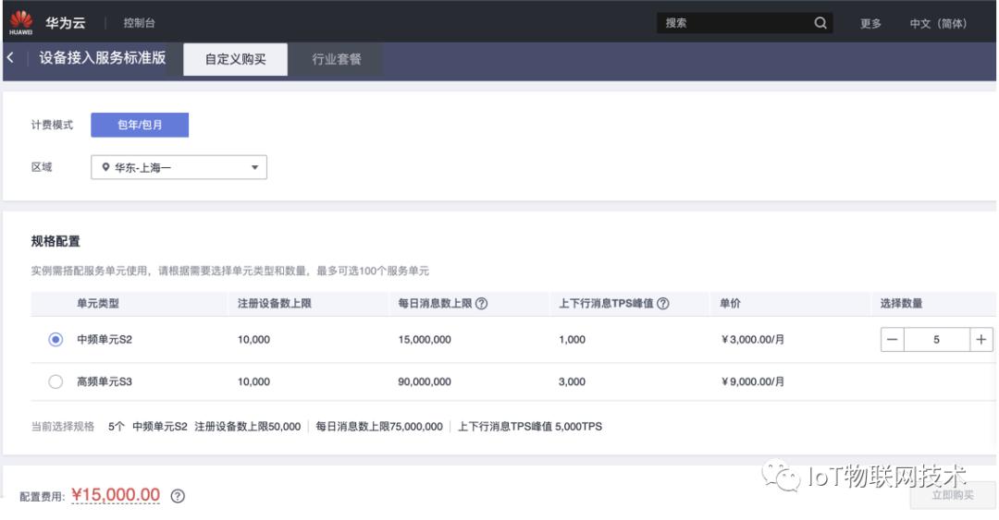Click ¥9,000.00/月 price cell
This screenshot has height=520, width=999.
click(x=752, y=381)
